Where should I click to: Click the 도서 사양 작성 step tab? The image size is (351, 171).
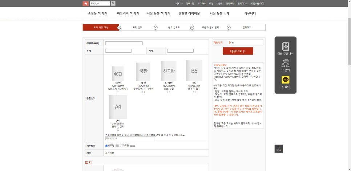(x=101, y=28)
